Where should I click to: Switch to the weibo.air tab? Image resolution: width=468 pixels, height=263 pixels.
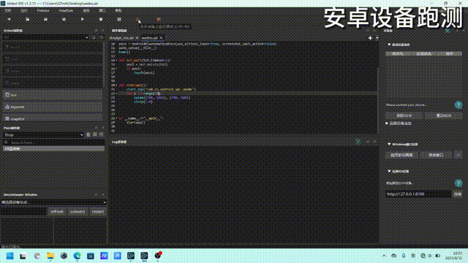pyautogui.click(x=149, y=38)
